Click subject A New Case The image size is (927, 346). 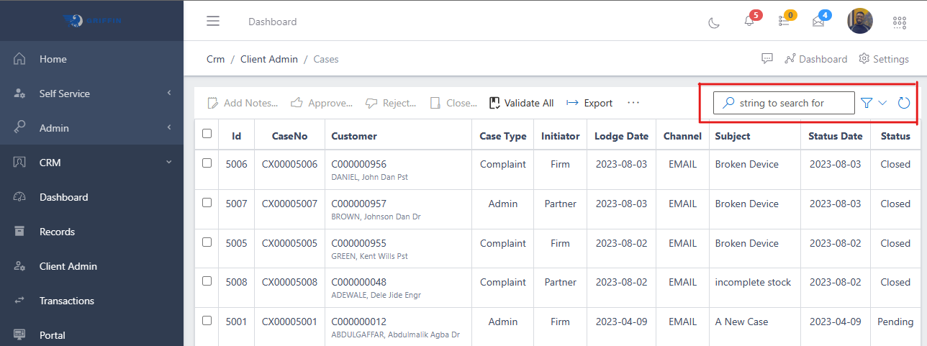pos(741,322)
